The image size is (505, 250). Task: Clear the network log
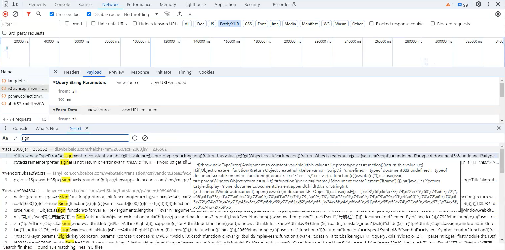[x=15, y=14]
